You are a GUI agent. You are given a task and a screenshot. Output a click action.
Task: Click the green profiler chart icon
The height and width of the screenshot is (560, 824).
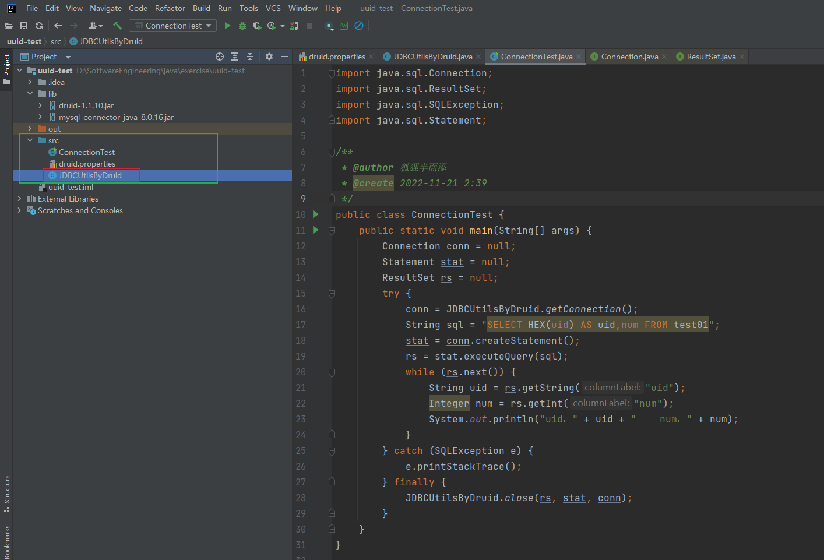click(344, 26)
